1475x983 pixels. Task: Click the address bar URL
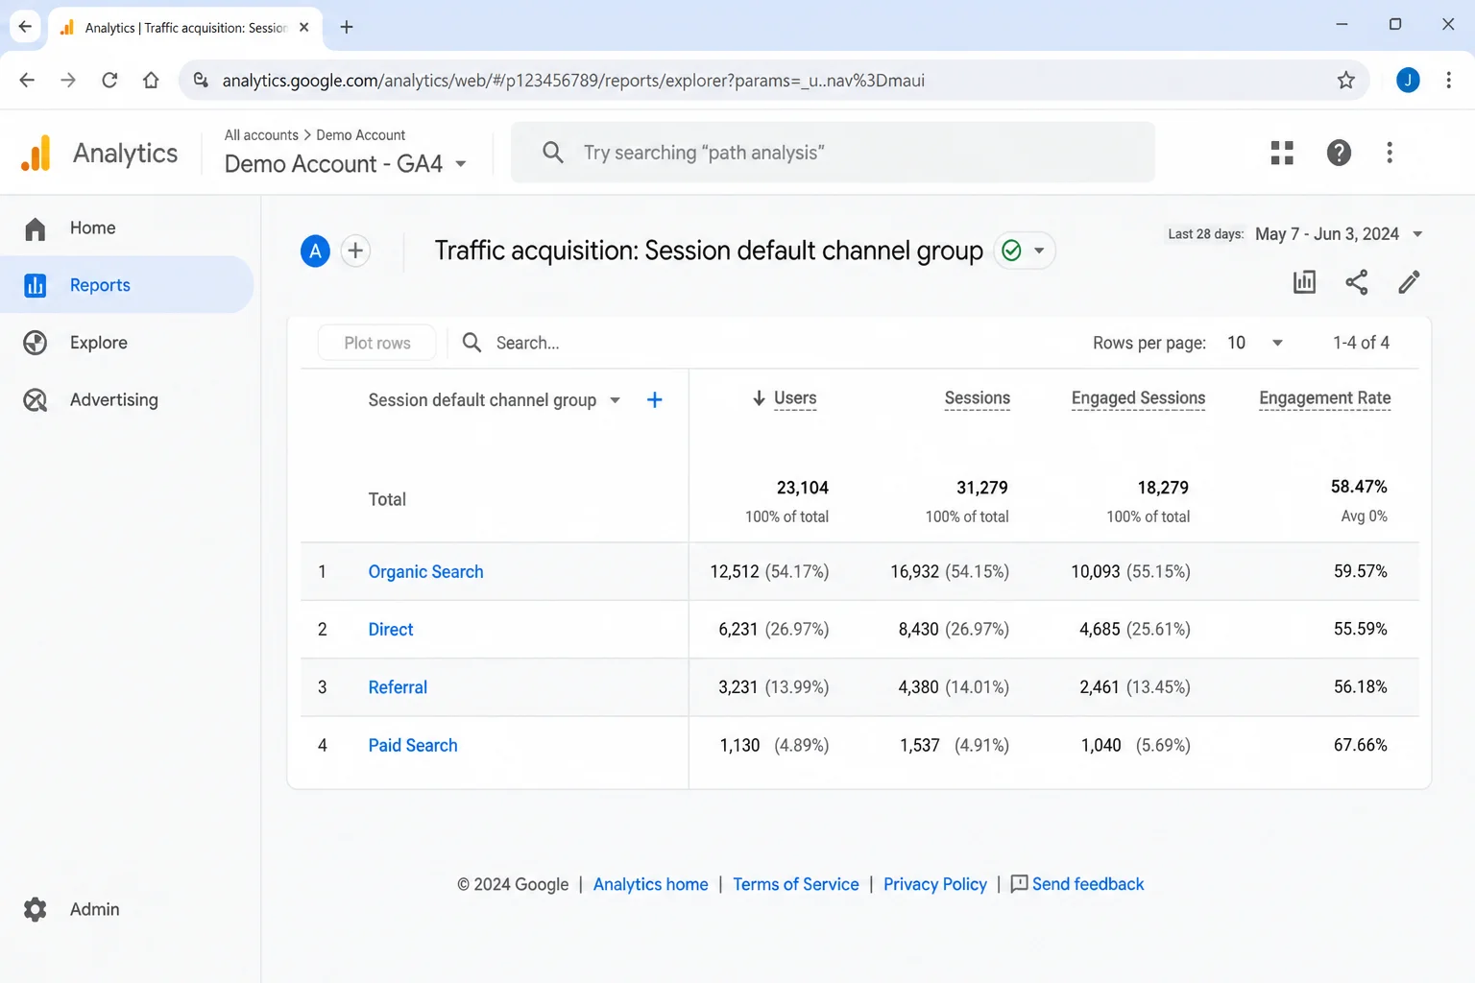573,81
